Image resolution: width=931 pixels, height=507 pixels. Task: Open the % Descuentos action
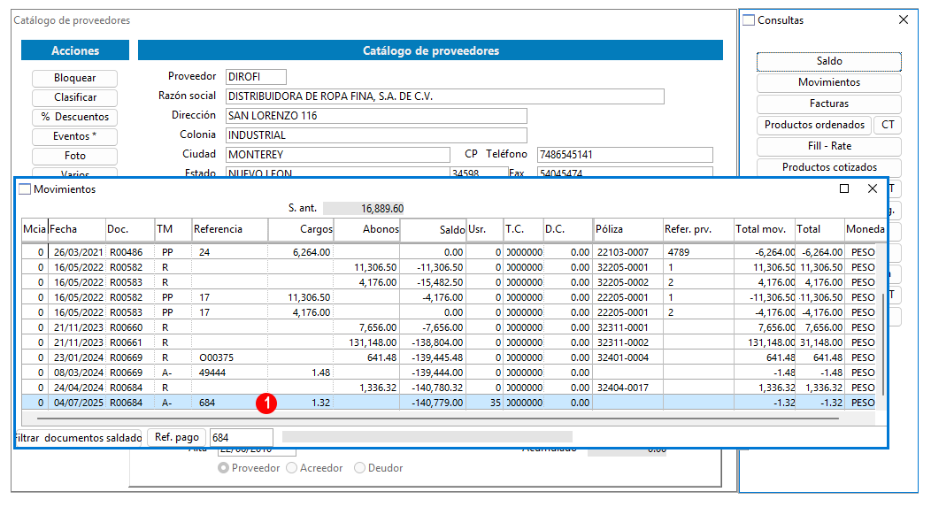click(x=75, y=117)
